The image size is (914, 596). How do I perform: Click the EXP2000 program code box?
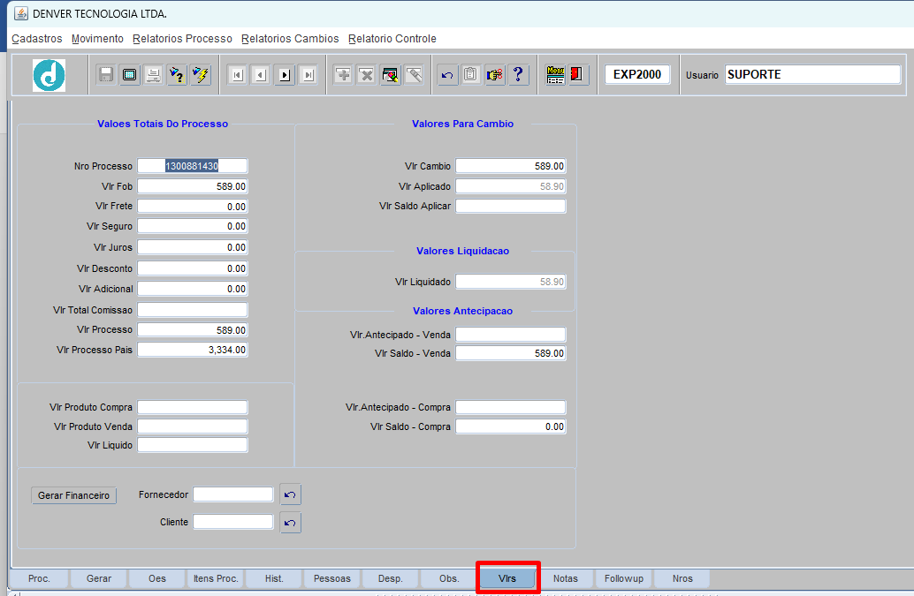(637, 74)
